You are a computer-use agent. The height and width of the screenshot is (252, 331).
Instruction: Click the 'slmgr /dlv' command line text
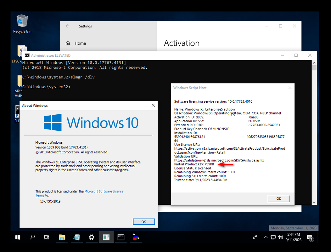tap(82, 77)
